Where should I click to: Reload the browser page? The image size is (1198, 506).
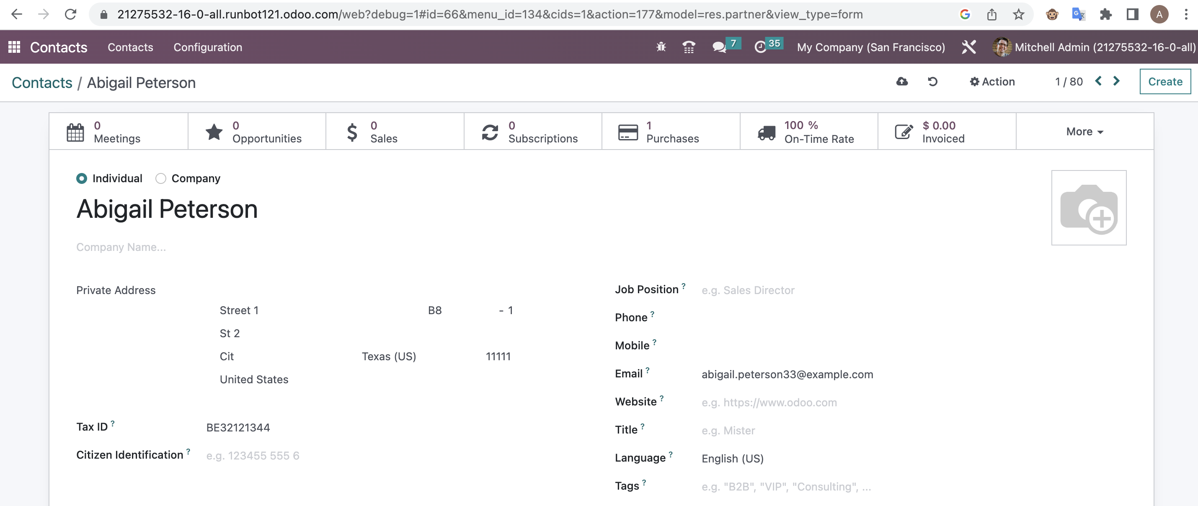[x=70, y=14]
